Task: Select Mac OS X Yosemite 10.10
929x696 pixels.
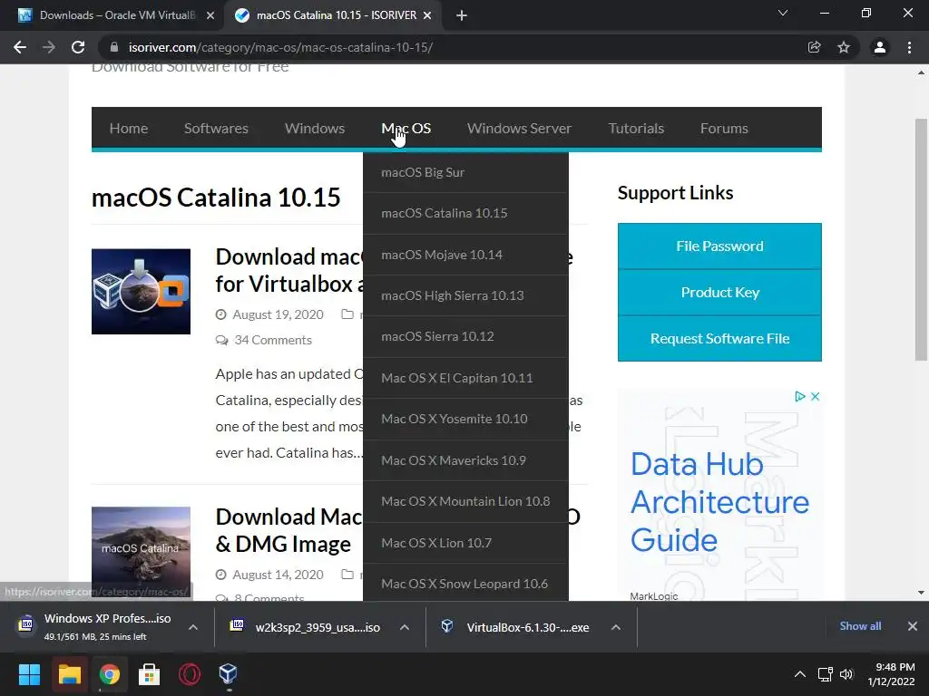Action: [465, 419]
